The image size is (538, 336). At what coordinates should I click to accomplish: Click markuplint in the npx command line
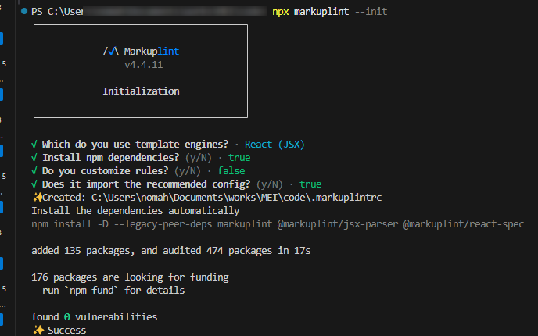point(321,12)
